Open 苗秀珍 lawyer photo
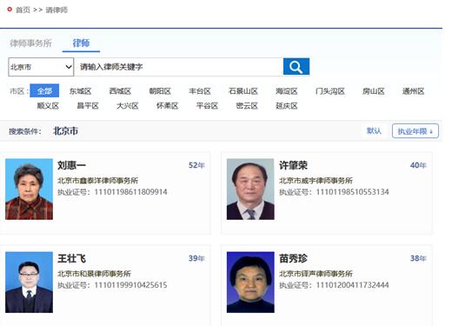 pyautogui.click(x=250, y=283)
